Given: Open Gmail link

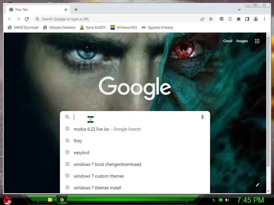Looking at the screenshot, I should 228,41.
